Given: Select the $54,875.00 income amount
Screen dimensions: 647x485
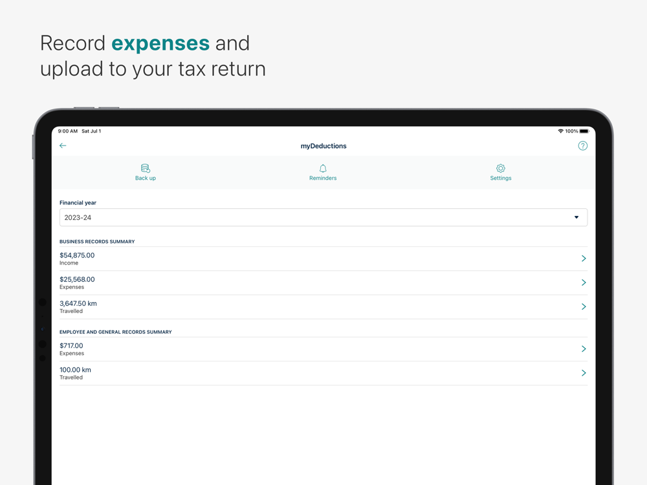Looking at the screenshot, I should point(77,255).
